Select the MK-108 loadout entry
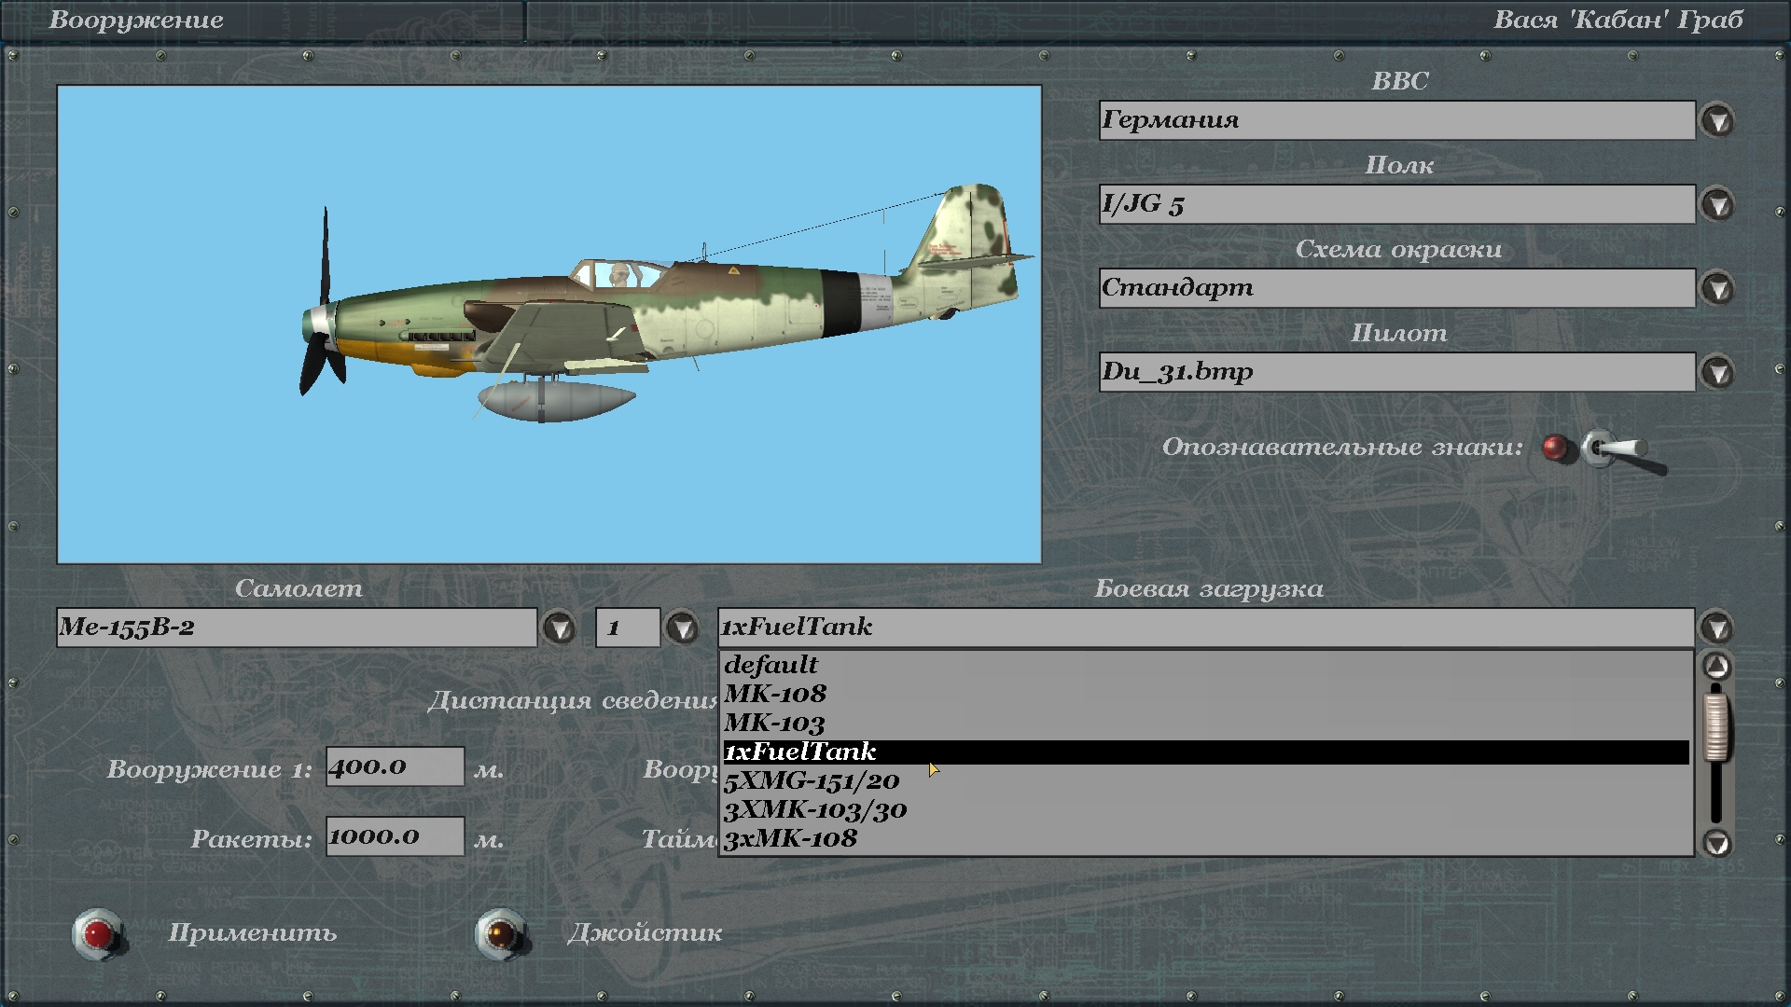Screen dimensions: 1791x1007 point(775,694)
